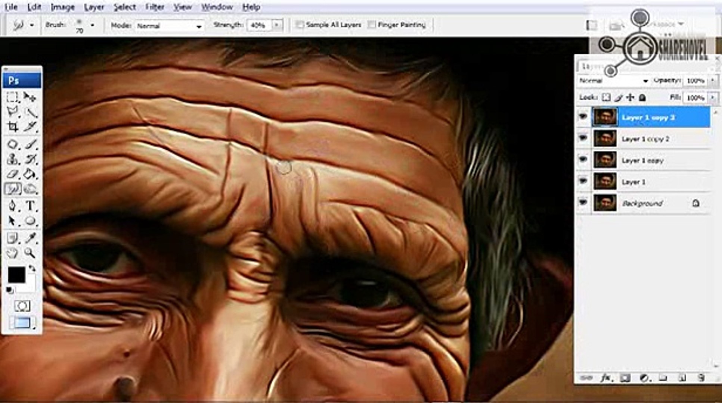Image resolution: width=722 pixels, height=403 pixels.
Task: Click the delete layer trash icon
Action: [701, 378]
